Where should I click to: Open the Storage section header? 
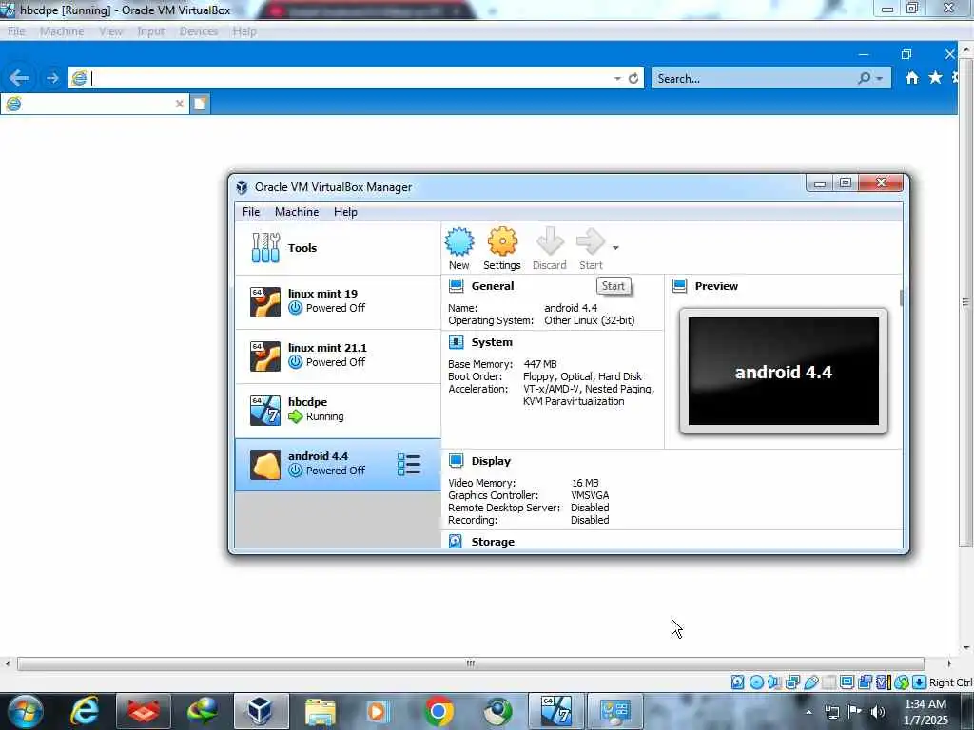493,541
